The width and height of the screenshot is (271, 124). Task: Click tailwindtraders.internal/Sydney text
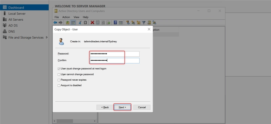click(100, 42)
